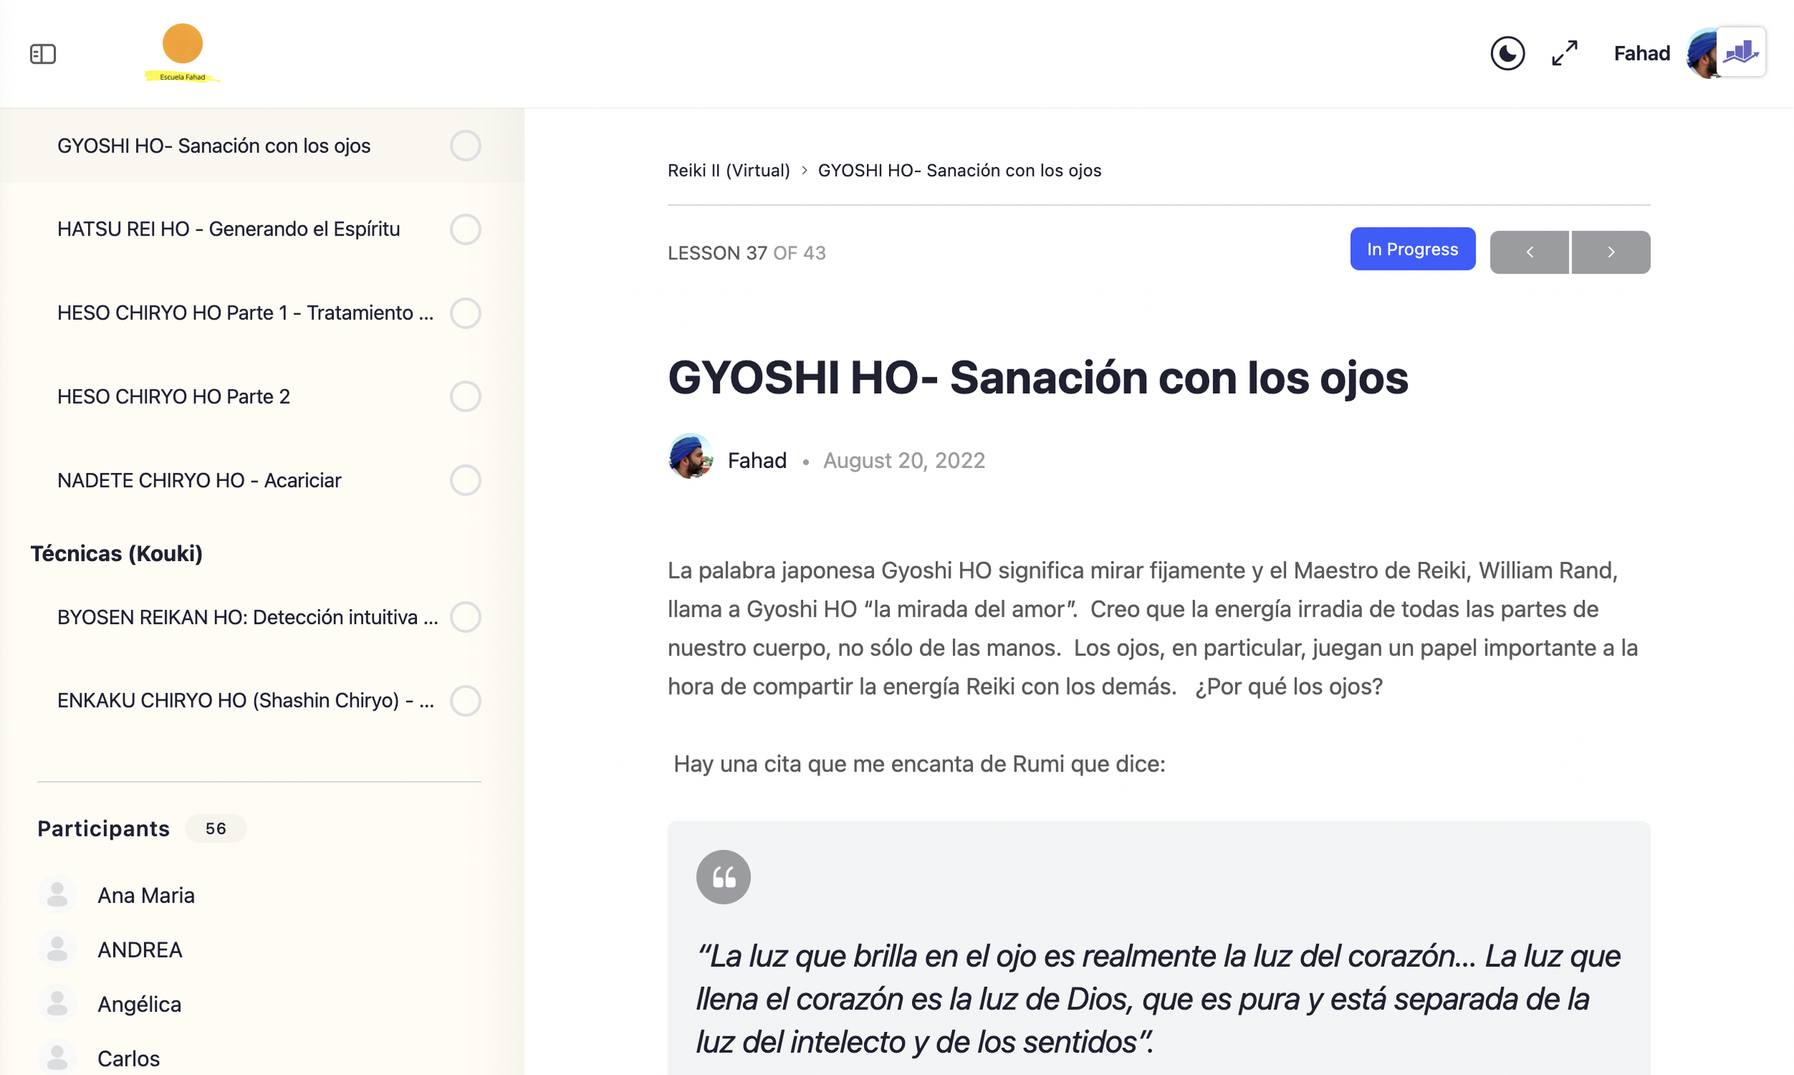
Task: Open the sidebar collapse icon
Action: click(x=44, y=54)
